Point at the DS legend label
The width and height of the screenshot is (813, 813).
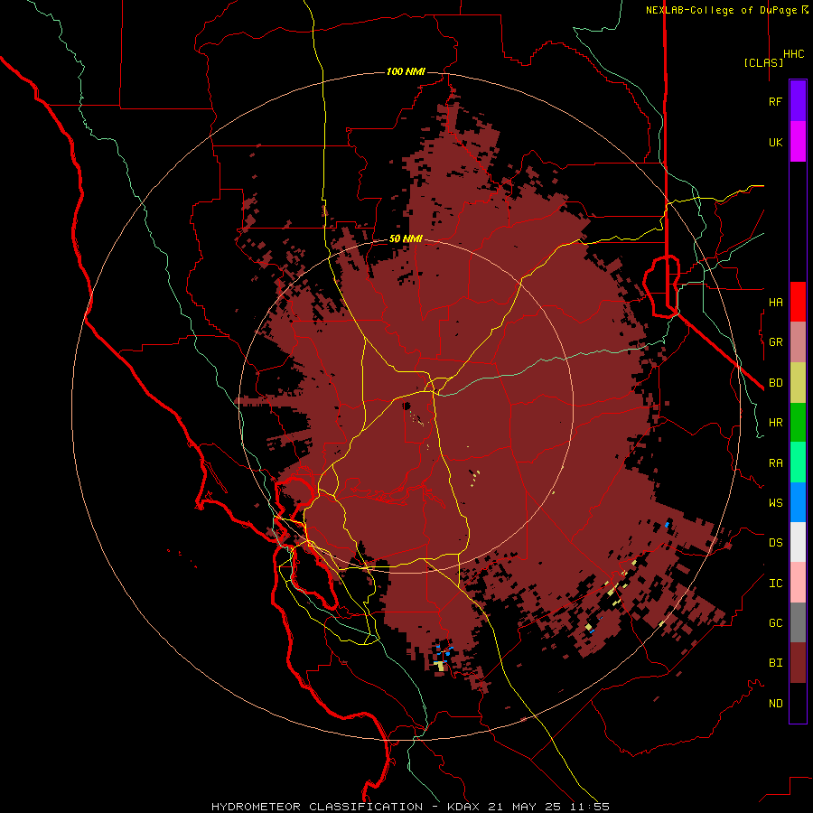[775, 543]
